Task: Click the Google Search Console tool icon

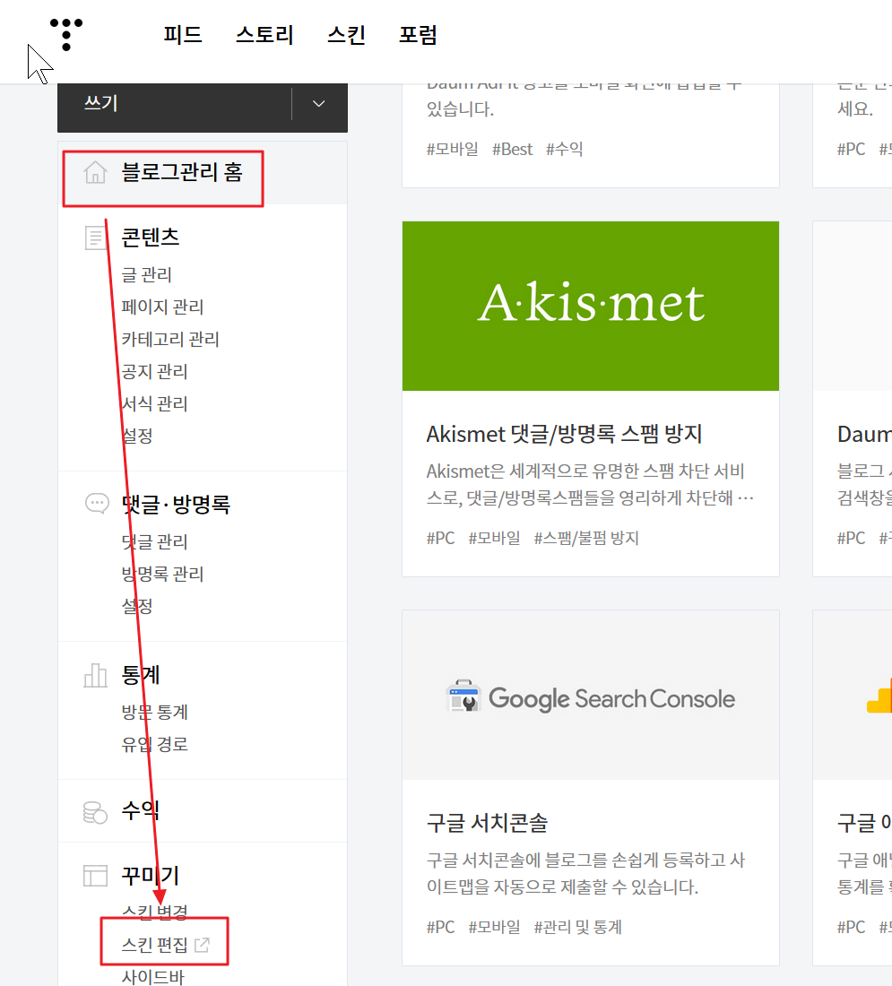Action: point(463,696)
